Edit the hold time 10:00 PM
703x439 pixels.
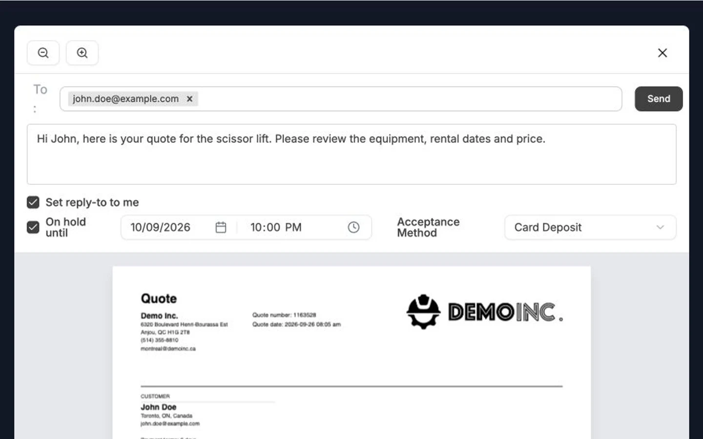coord(276,227)
